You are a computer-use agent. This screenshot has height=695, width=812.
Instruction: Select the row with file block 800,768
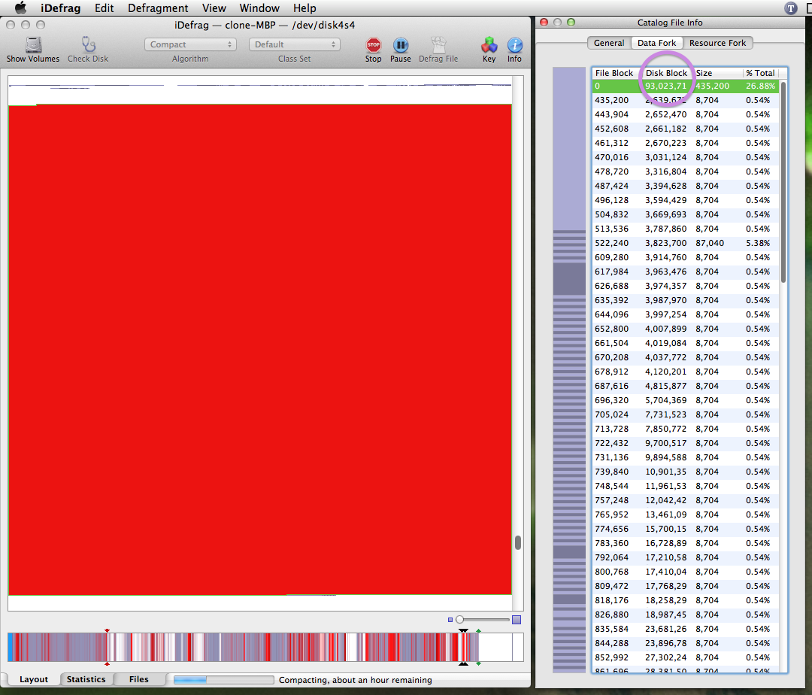[x=686, y=572]
